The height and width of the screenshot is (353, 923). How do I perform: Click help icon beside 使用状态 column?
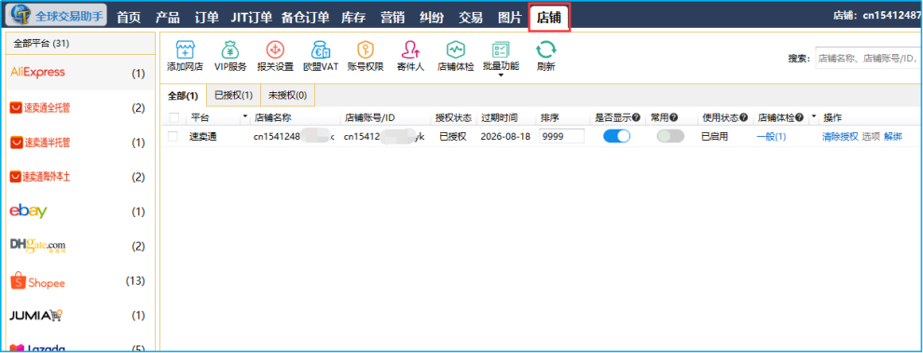click(x=744, y=117)
